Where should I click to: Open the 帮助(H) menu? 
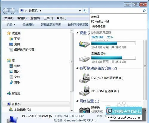point(62,18)
